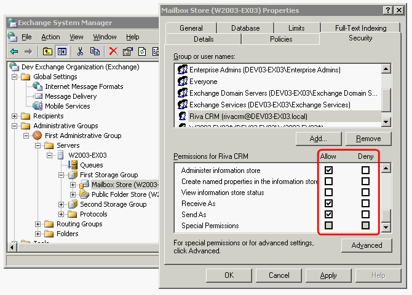412x295 pixels.
Task: Click the Up one level toolbar icon
Action: (47, 52)
